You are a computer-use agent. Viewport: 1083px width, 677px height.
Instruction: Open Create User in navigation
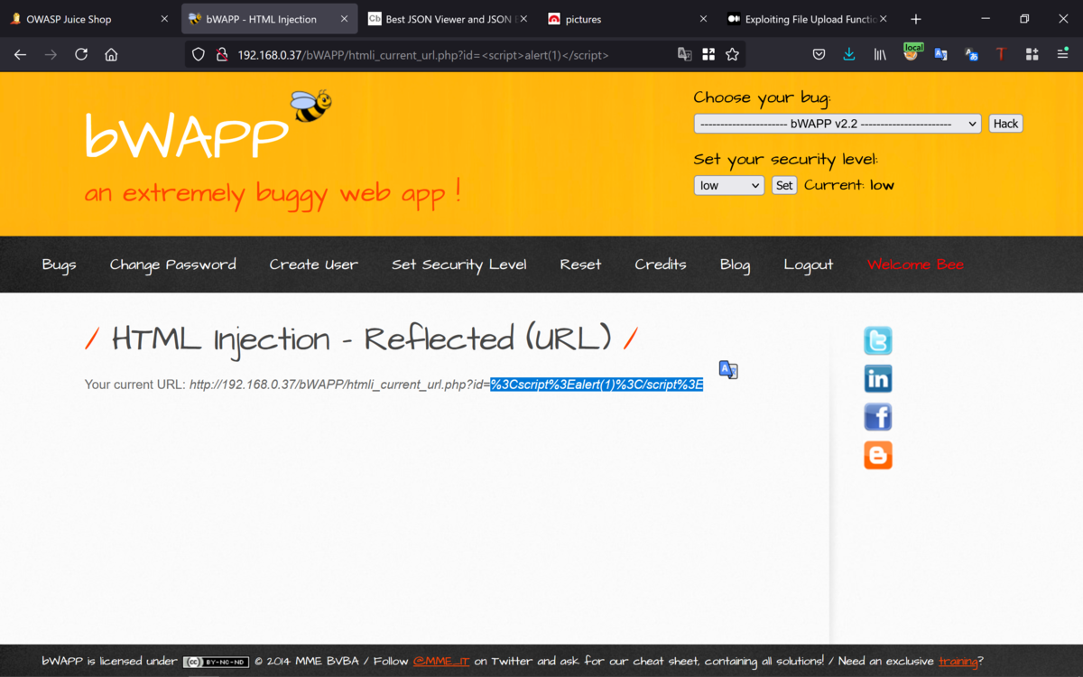pos(313,264)
